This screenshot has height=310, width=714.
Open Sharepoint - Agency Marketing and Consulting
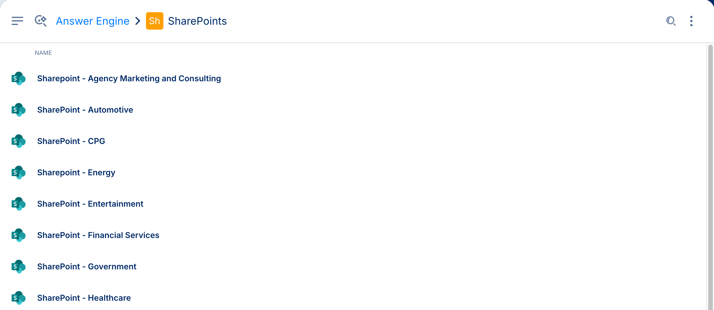pyautogui.click(x=129, y=78)
